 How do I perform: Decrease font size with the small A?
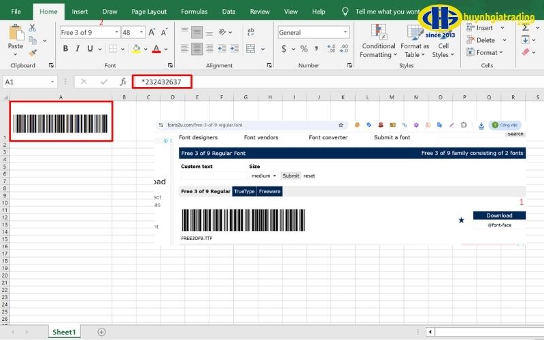(164, 32)
